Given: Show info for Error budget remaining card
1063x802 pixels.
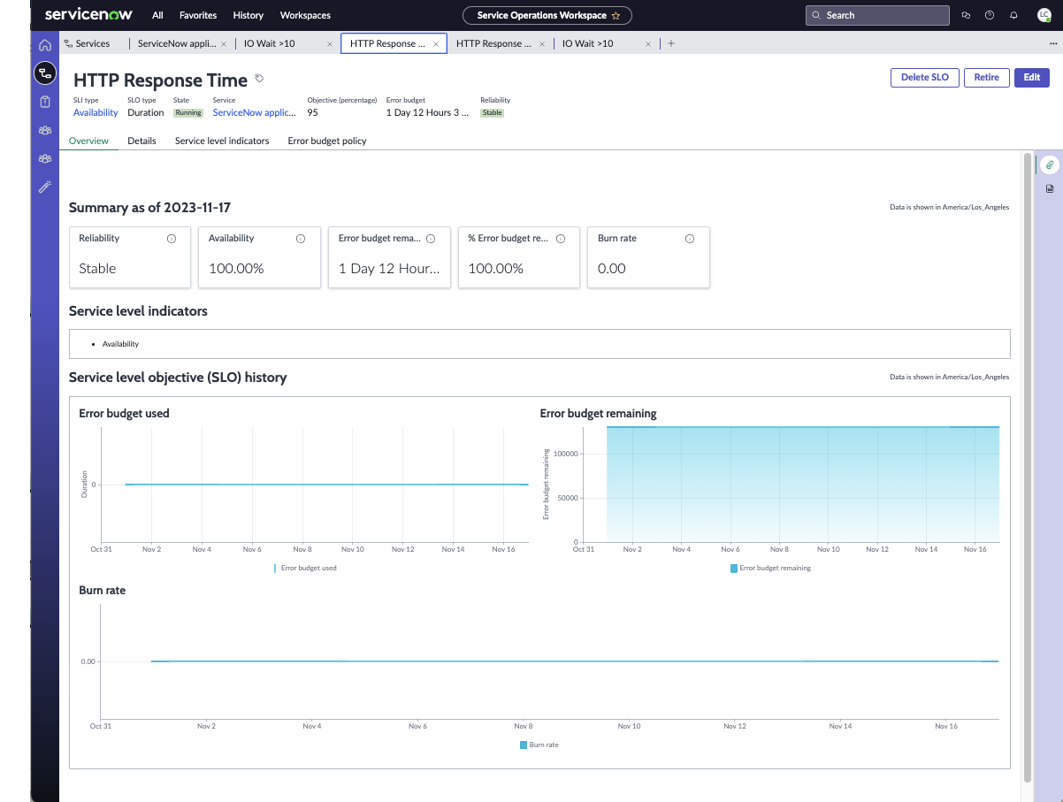Looking at the screenshot, I should 431,239.
